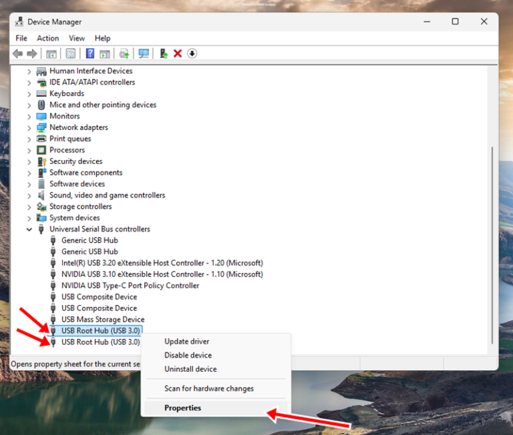This screenshot has width=513, height=435.
Task: Choose Properties from the context menu
Action: pos(216,408)
